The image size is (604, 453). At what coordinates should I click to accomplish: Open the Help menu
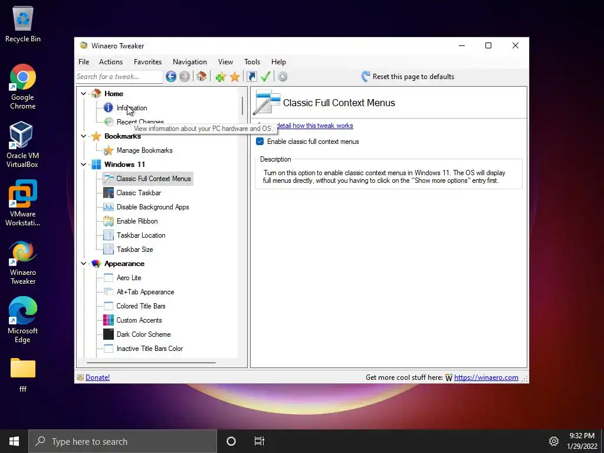click(278, 61)
